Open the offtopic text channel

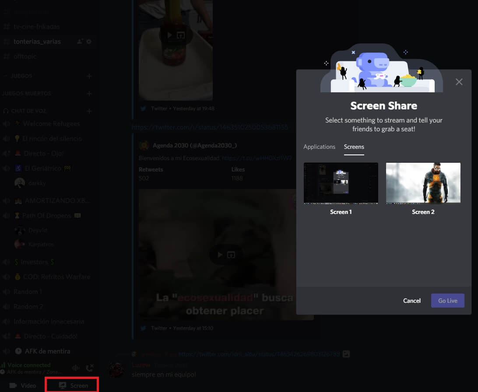[25, 56]
